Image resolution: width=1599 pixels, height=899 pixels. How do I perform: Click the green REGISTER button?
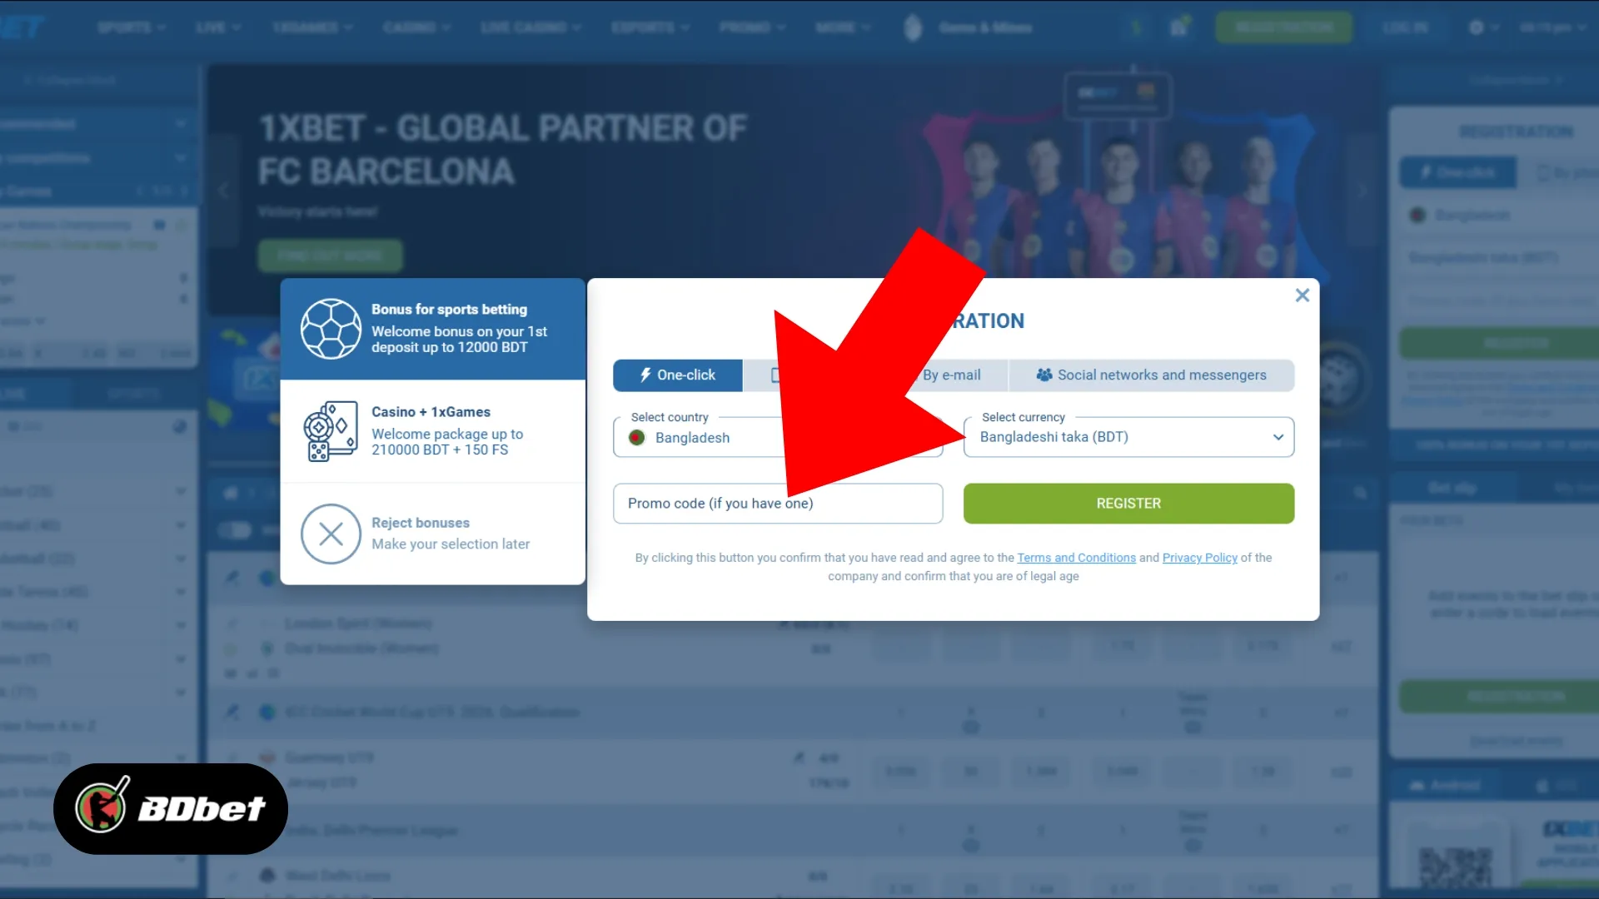(x=1128, y=504)
